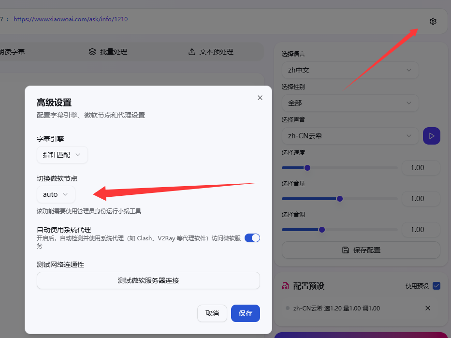Click the play voice preview button

432,136
